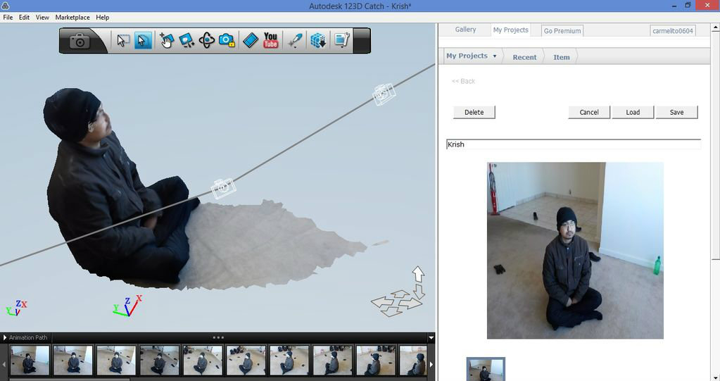This screenshot has width=720, height=381.
Task: Click the right panel vertical scrollbar
Action: click(x=715, y=147)
